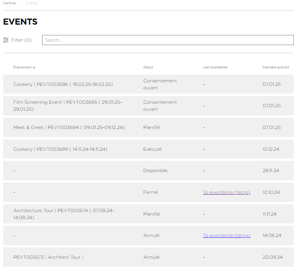Focus the Search input field

coord(168,40)
